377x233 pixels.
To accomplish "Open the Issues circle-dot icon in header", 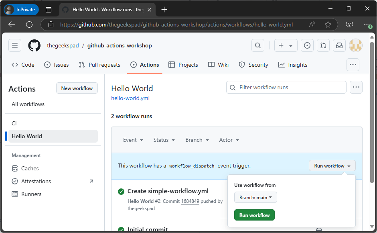I will 307,45.
